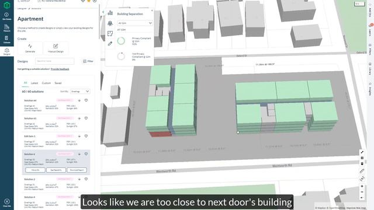The height and width of the screenshot is (210, 374).
Task: Switch to the Saved solutions tab
Action: tap(58, 83)
